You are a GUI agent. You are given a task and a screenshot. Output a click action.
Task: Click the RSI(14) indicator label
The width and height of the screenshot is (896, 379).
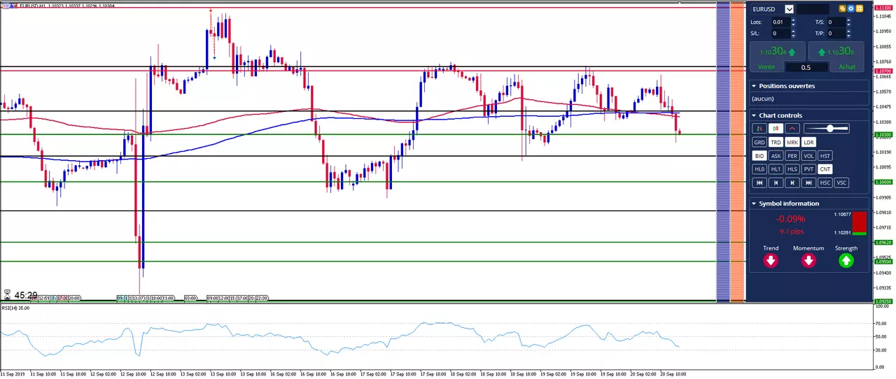[x=15, y=308]
